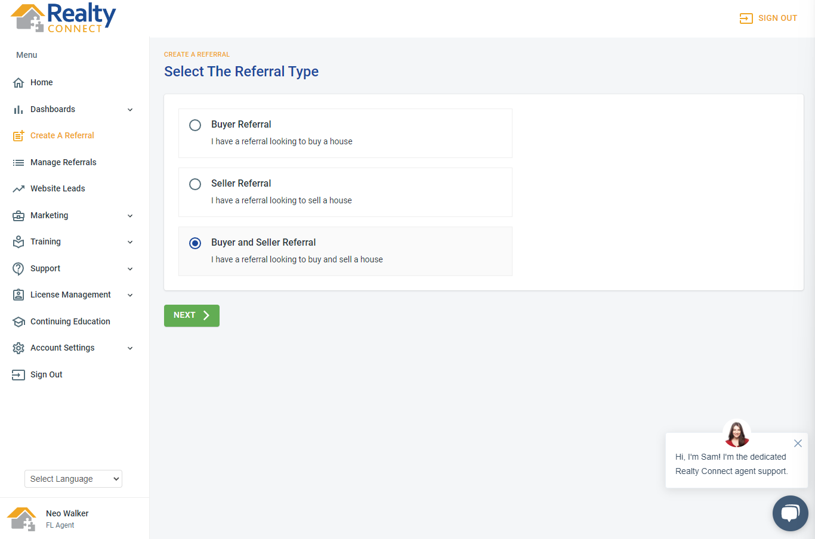Click the Marketing briefcase icon
The width and height of the screenshot is (815, 539).
(x=18, y=215)
